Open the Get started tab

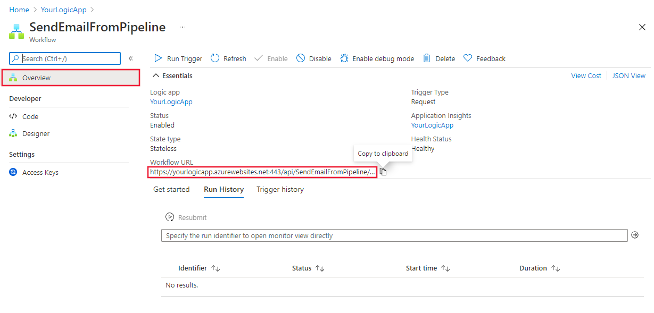tap(171, 189)
